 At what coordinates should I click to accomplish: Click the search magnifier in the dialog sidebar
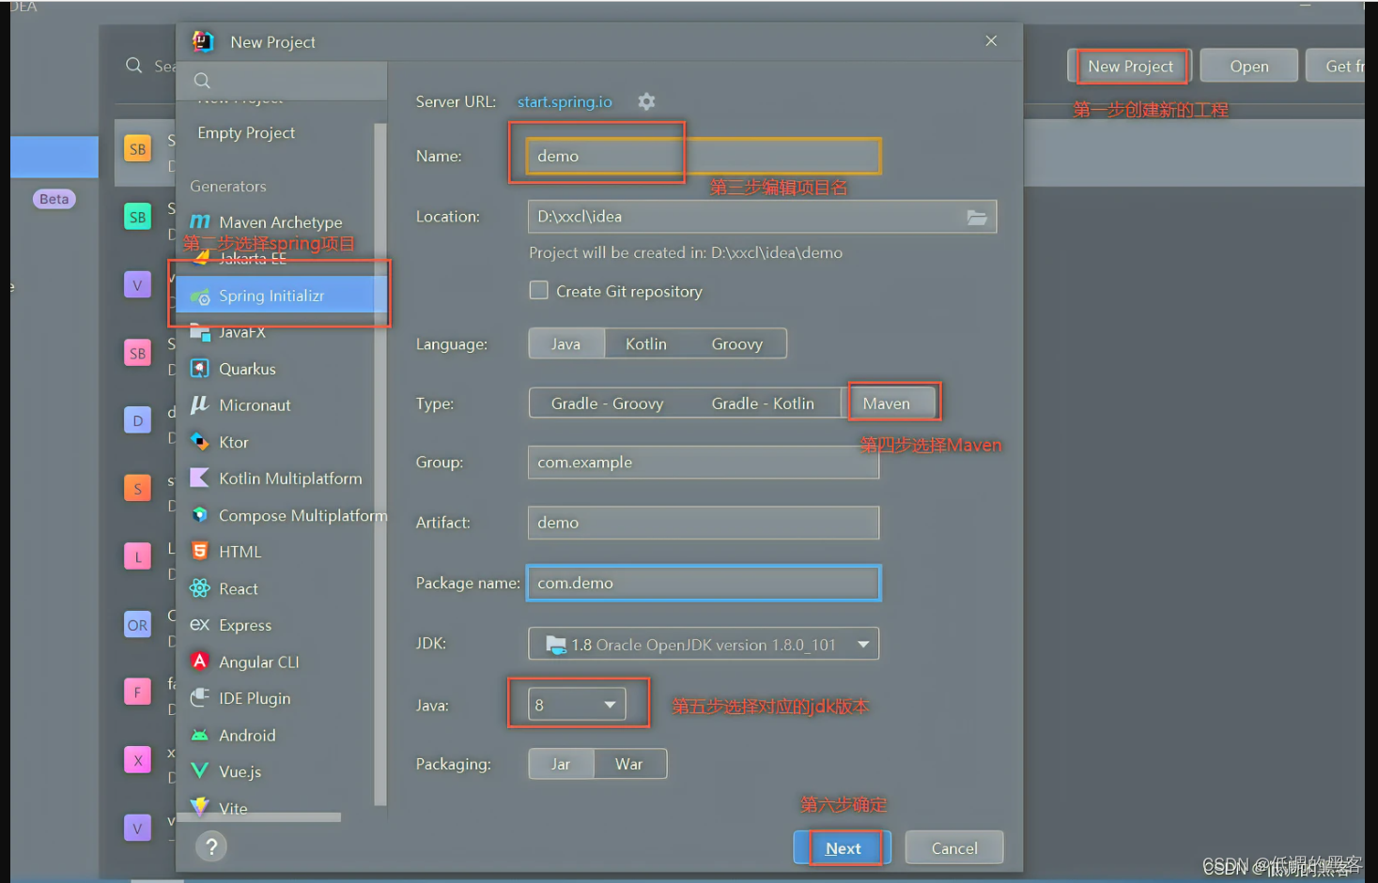202,81
